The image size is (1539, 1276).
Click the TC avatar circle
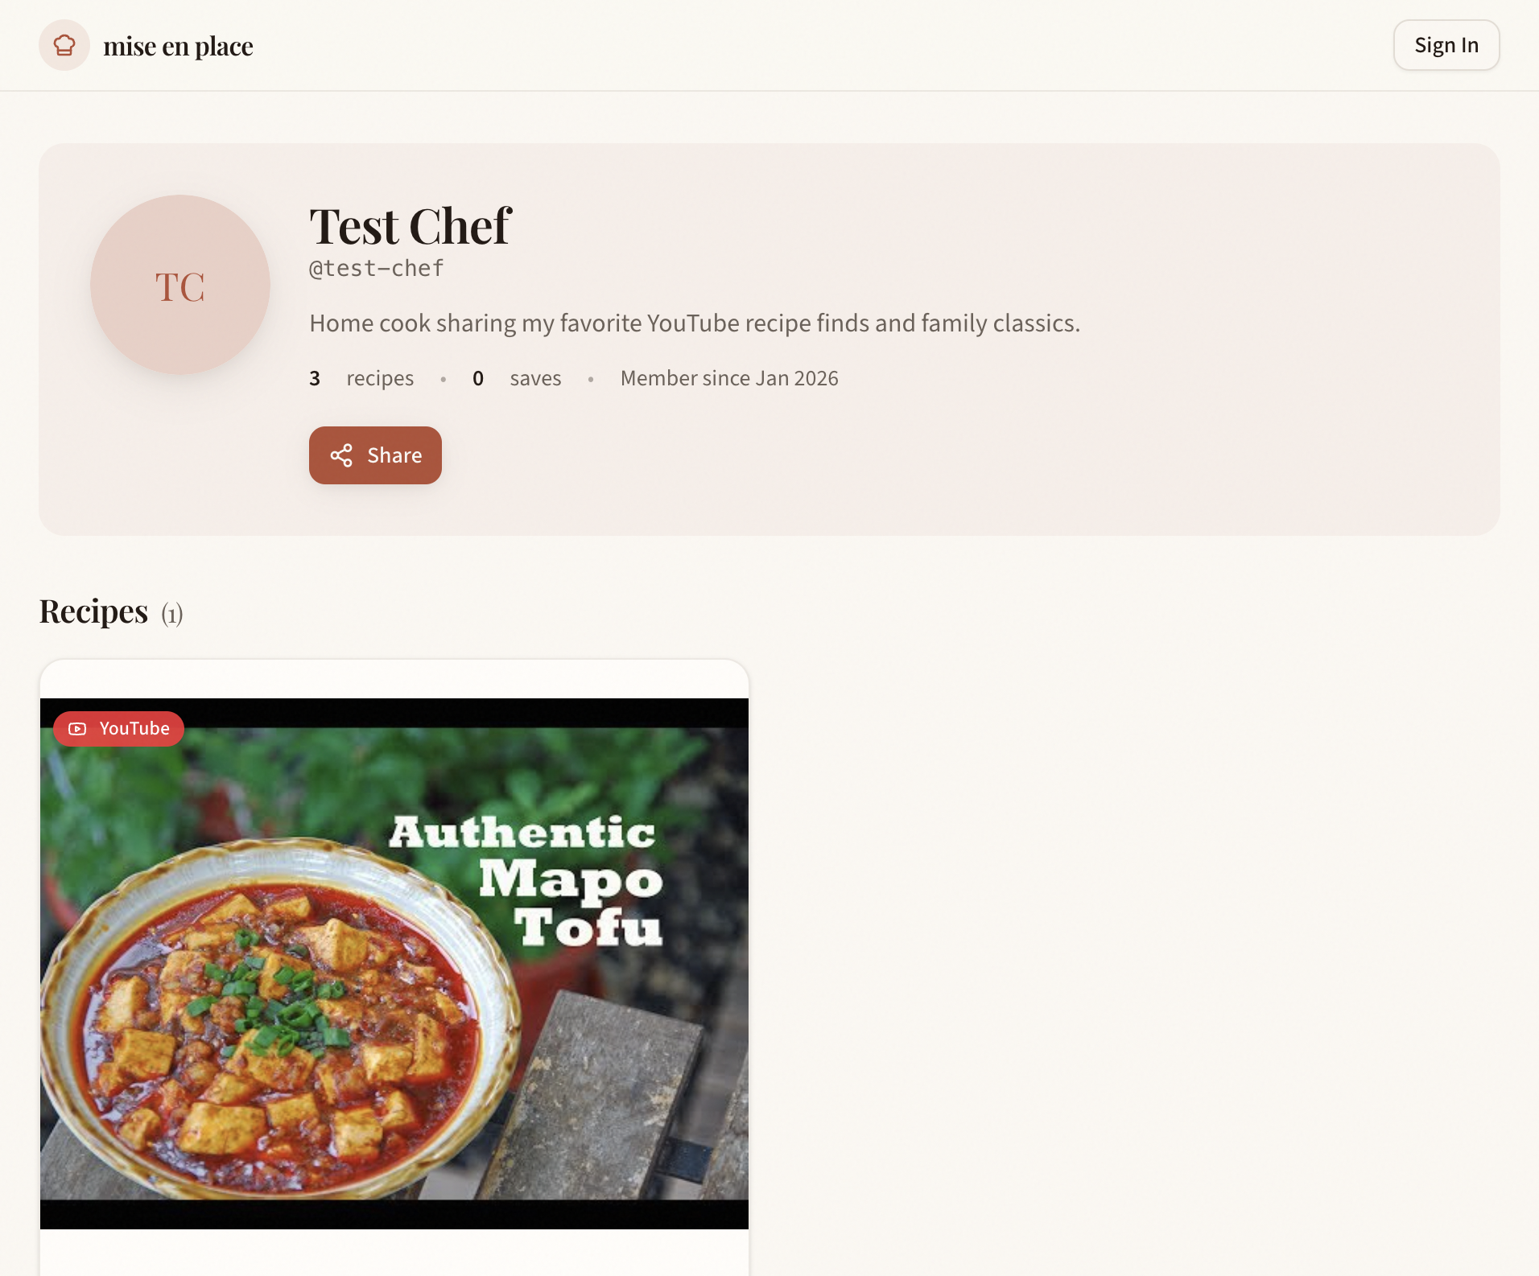pyautogui.click(x=179, y=285)
